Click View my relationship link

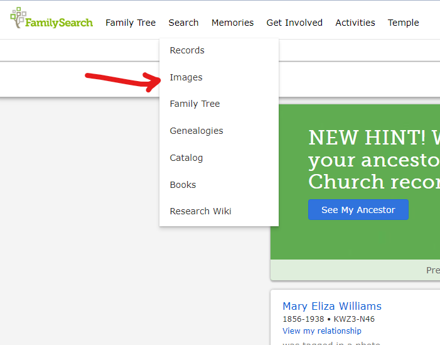322,331
